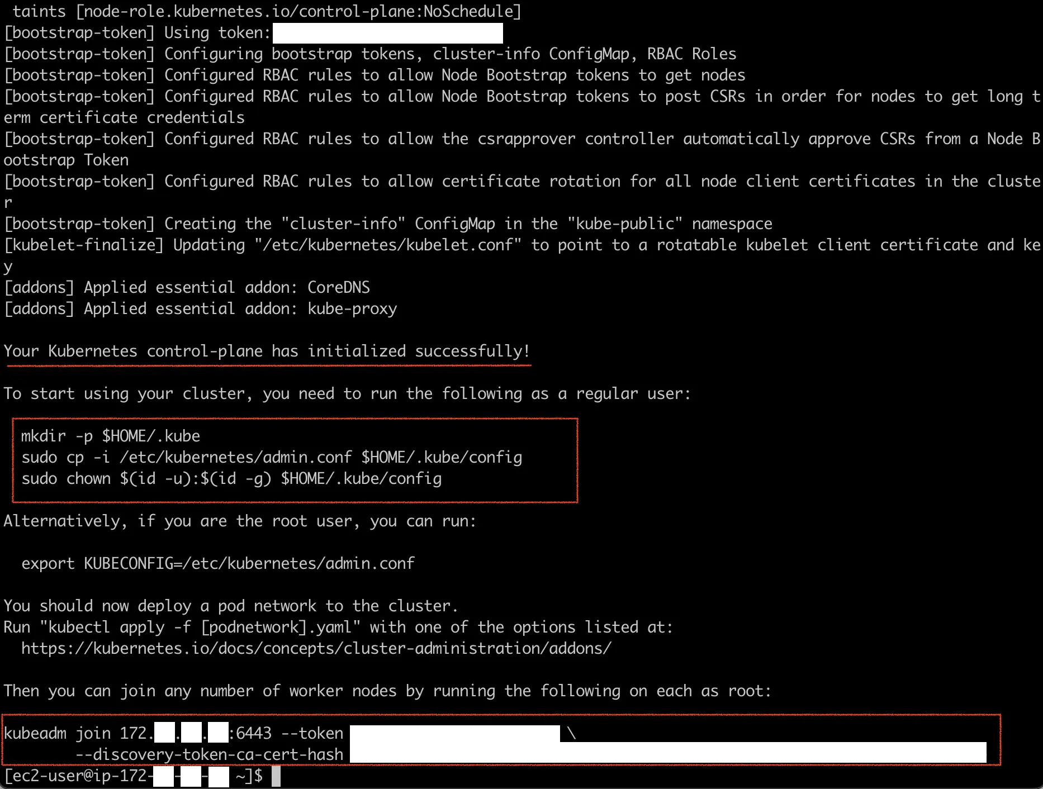Viewport: 1043px width, 789px height.
Task: Click the '[ec2-user@ip-172-' prompt text
Action: pyautogui.click(x=78, y=776)
